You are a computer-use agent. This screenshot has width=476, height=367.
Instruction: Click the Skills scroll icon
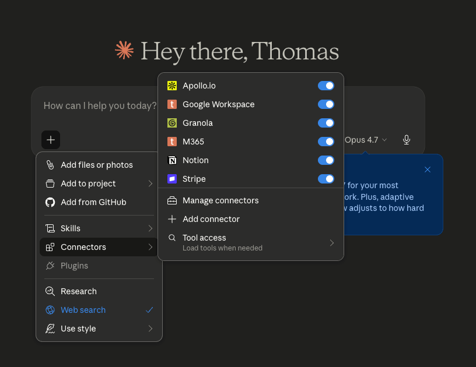pyautogui.click(x=50, y=228)
